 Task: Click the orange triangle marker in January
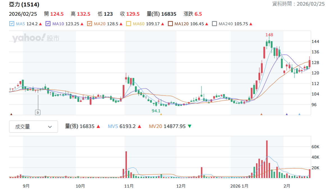point(261,114)
